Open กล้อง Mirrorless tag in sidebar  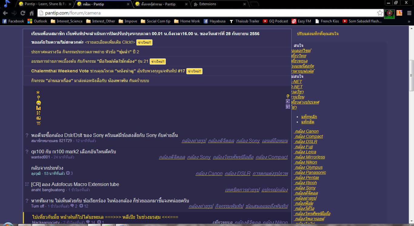coord(309,157)
